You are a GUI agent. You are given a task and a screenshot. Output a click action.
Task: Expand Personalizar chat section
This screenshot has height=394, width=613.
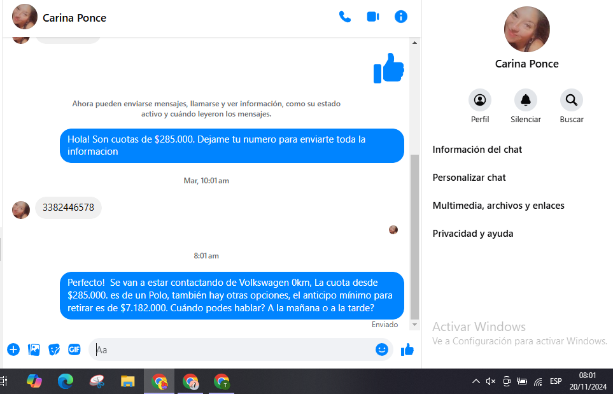[469, 178]
